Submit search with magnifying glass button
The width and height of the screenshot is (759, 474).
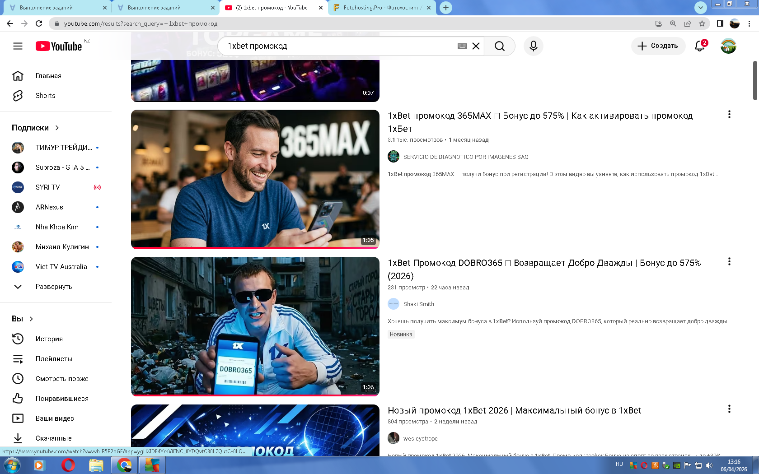coord(499,46)
